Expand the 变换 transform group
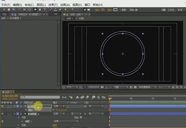The height and width of the screenshot is (128, 186). pos(18,125)
